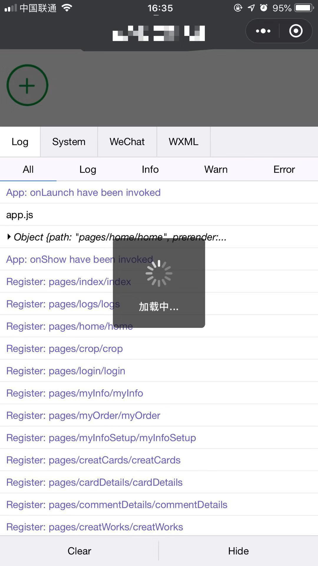Select 'Register: pages/index/index' line
The width and height of the screenshot is (318, 566).
pyautogui.click(x=159, y=282)
